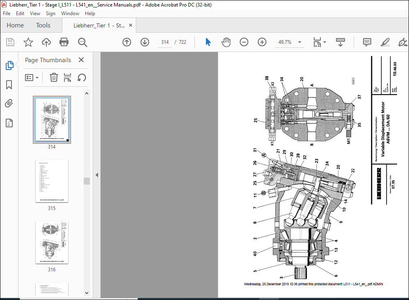This screenshot has height=300, width=409.
Task: Open the View menu
Action: click(x=35, y=14)
